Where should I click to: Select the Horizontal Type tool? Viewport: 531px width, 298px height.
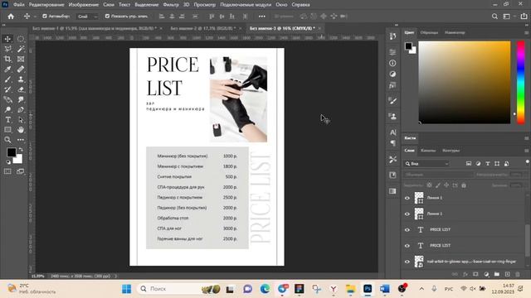point(7,119)
